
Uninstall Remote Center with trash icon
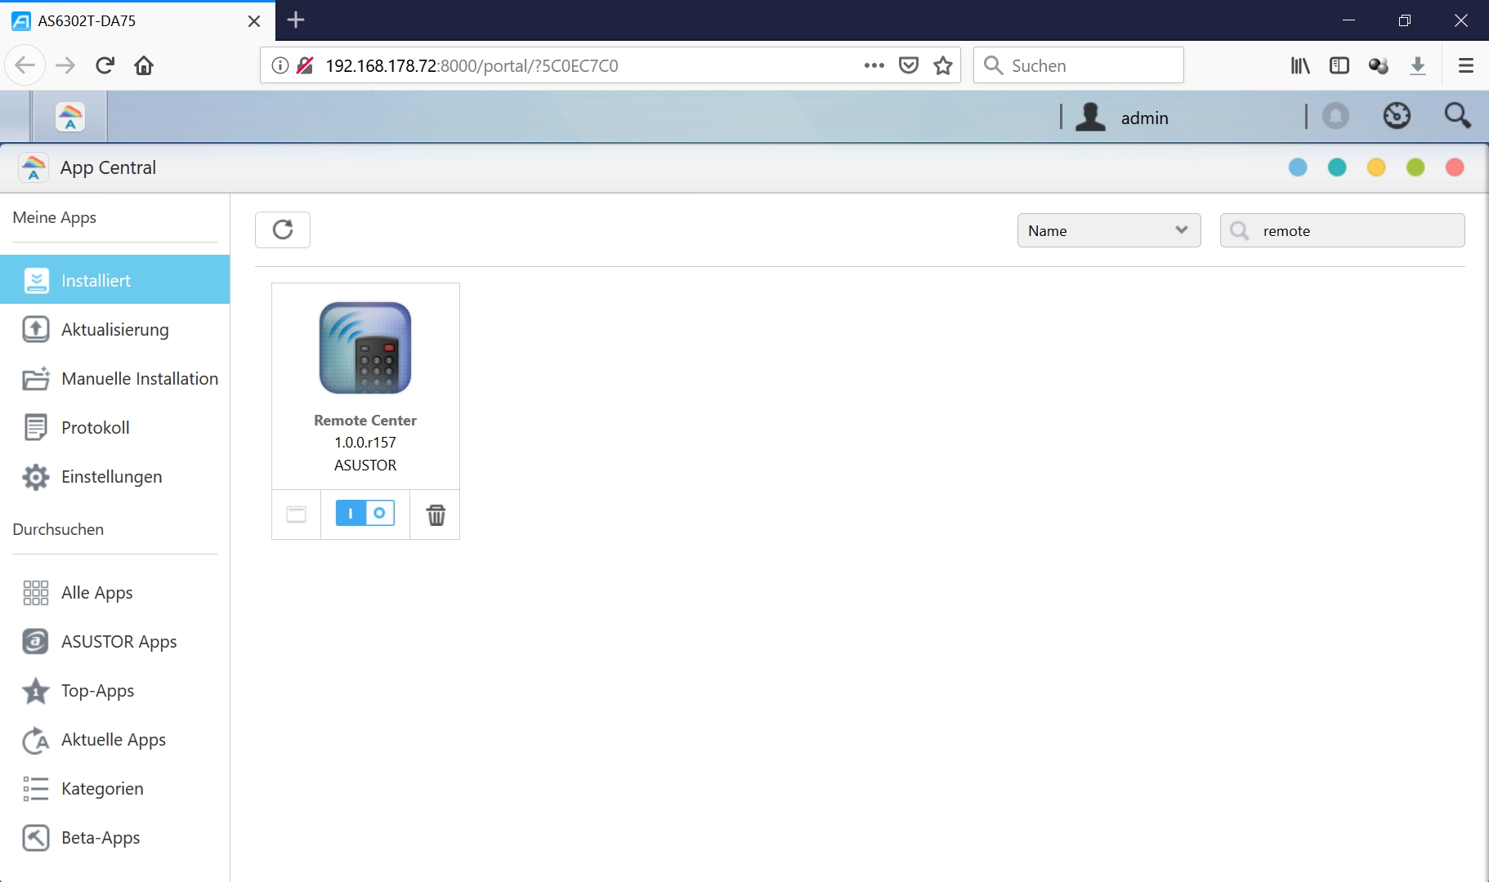click(436, 514)
